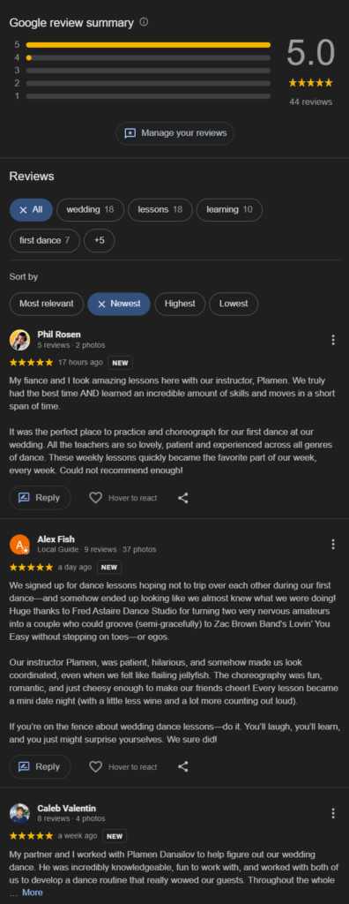Expand Caleb Valentin's review with More
Image resolution: width=349 pixels, height=904 pixels.
pos(33,892)
